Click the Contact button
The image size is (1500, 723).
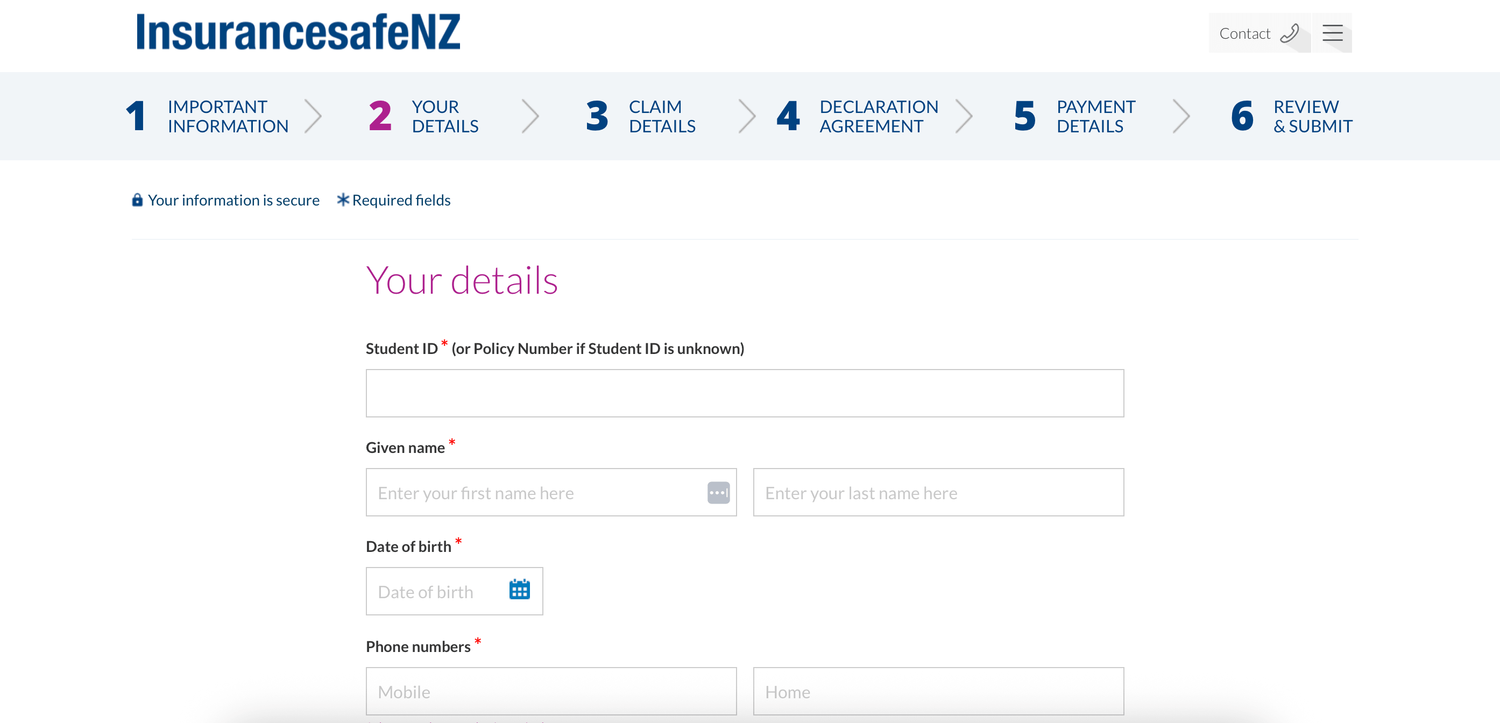coord(1260,33)
